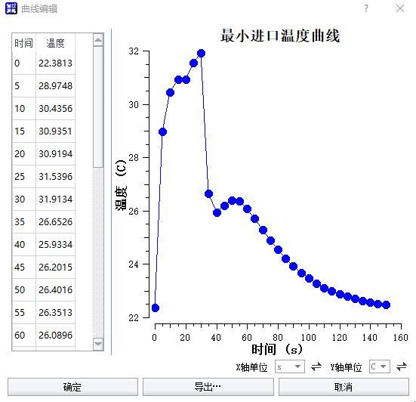Select temperature cell 22.3813
The width and height of the screenshot is (416, 402).
click(x=55, y=63)
